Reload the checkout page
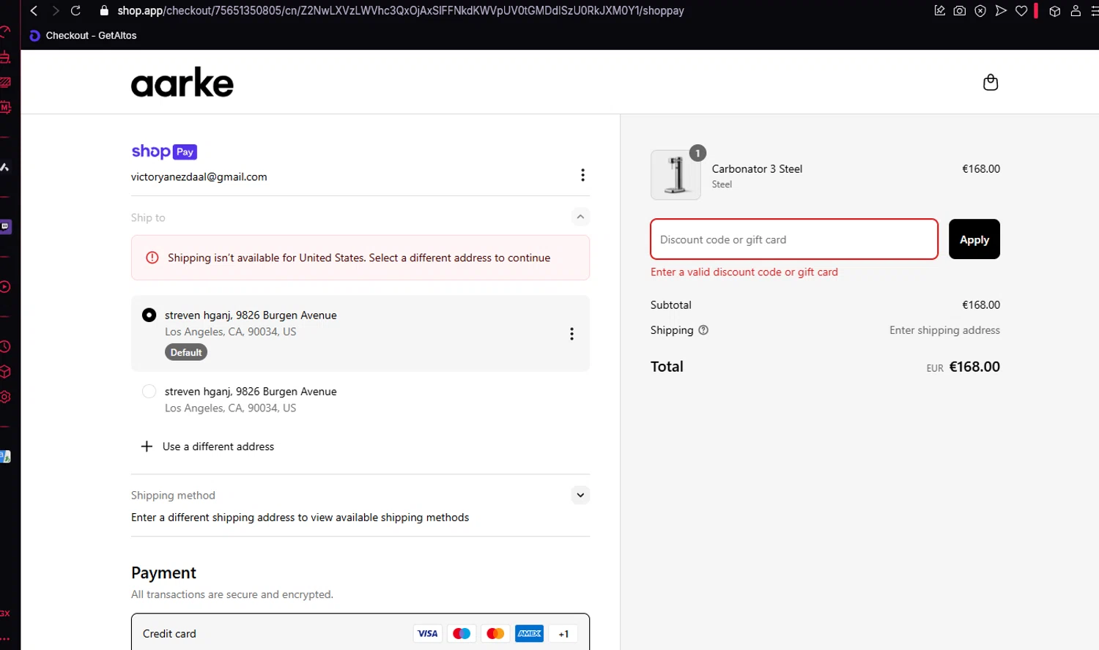Viewport: 1099px width, 650px height. point(75,11)
